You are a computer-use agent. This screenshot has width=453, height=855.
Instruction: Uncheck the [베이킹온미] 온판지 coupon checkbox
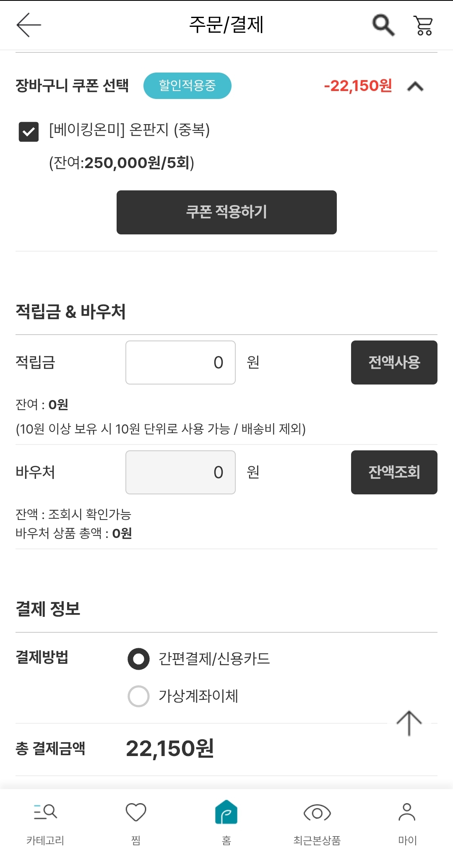pyautogui.click(x=29, y=132)
